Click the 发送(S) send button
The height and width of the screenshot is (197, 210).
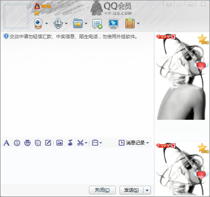point(131,190)
